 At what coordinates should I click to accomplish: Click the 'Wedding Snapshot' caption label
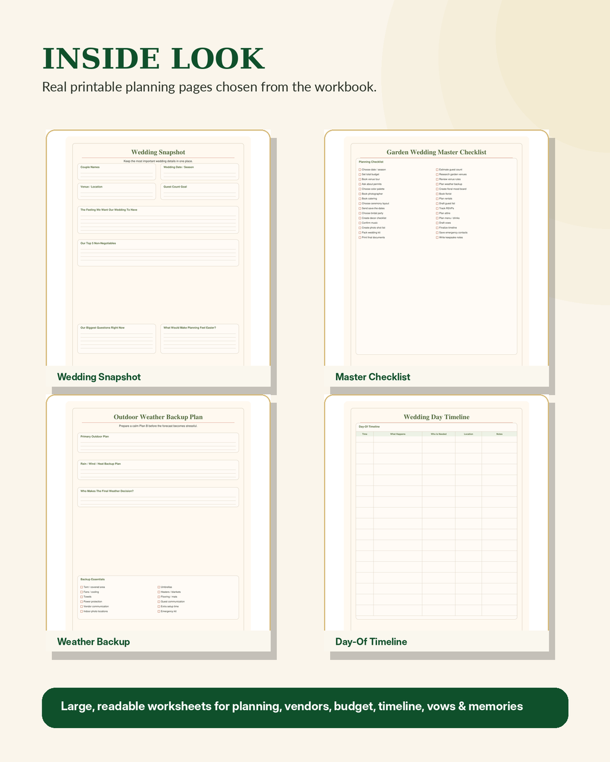(x=99, y=377)
